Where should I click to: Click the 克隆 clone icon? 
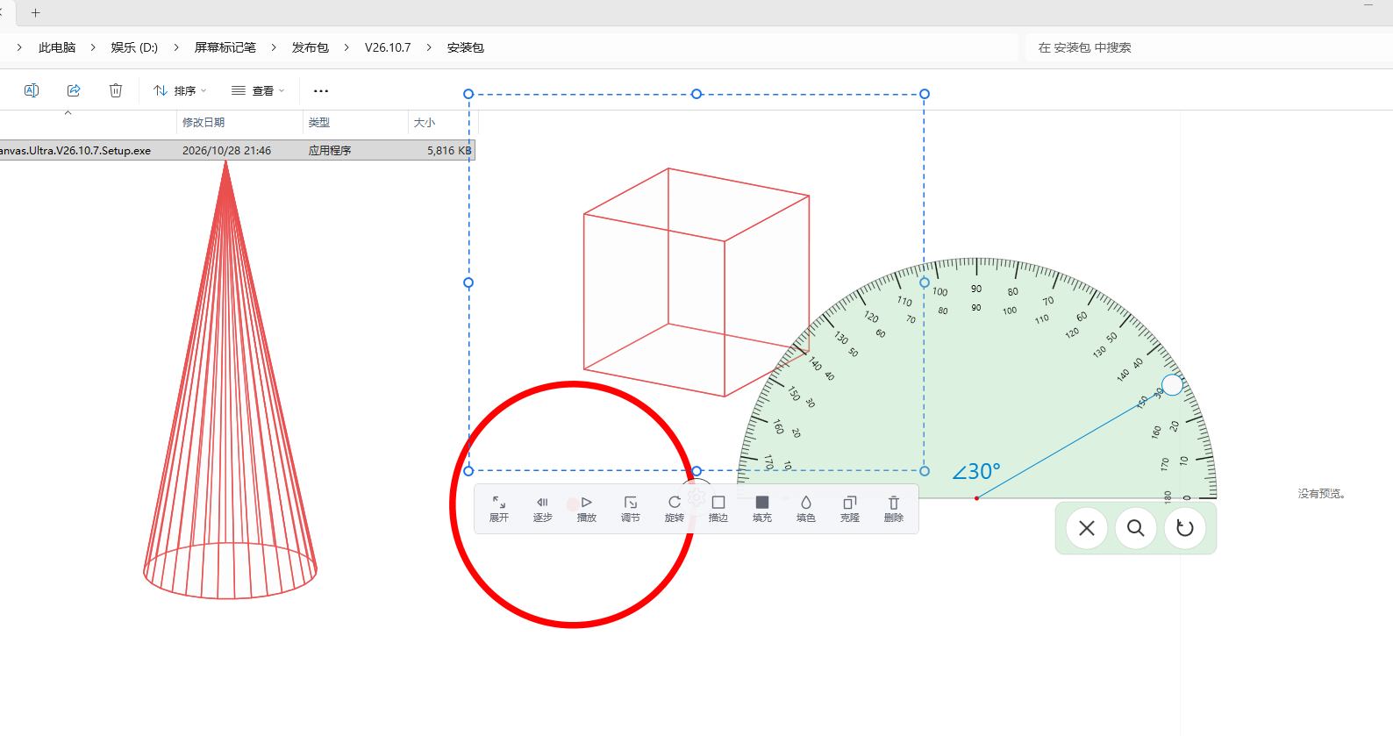(850, 509)
